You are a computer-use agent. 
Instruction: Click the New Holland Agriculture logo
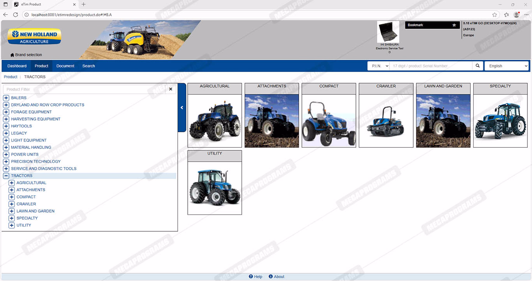coord(34,37)
